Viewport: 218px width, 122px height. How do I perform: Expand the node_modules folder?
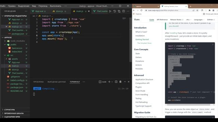(5, 41)
